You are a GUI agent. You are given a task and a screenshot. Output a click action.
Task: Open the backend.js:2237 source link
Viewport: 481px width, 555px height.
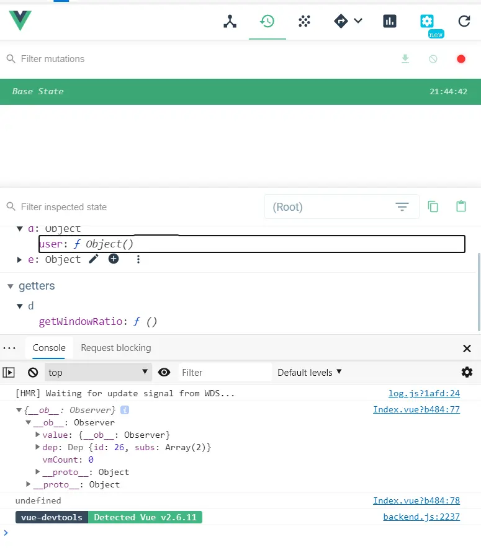(x=421, y=517)
